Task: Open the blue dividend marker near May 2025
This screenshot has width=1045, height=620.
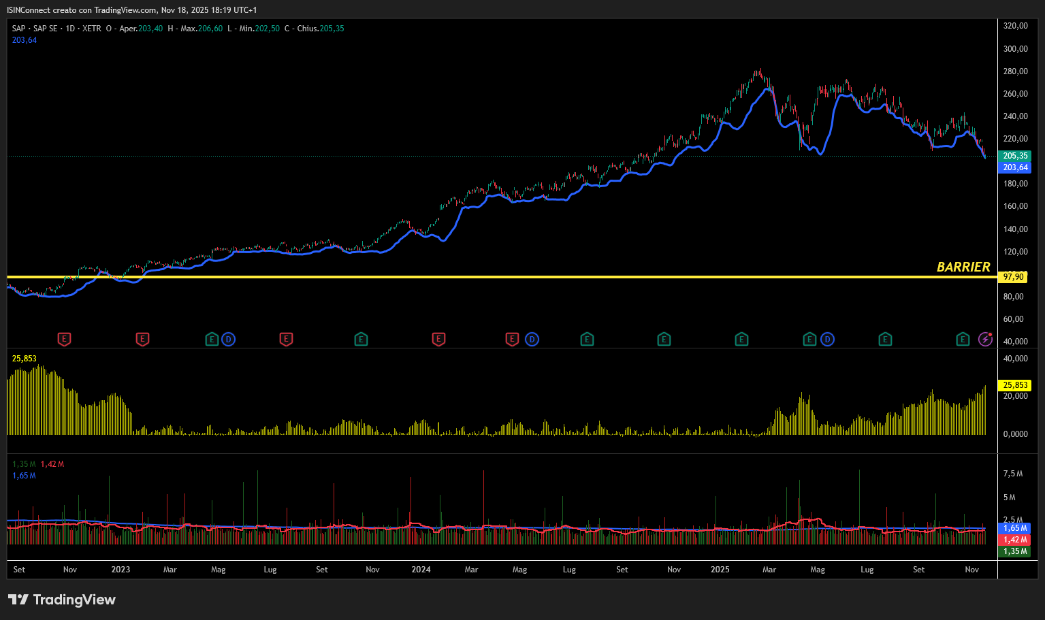Action: (x=827, y=339)
